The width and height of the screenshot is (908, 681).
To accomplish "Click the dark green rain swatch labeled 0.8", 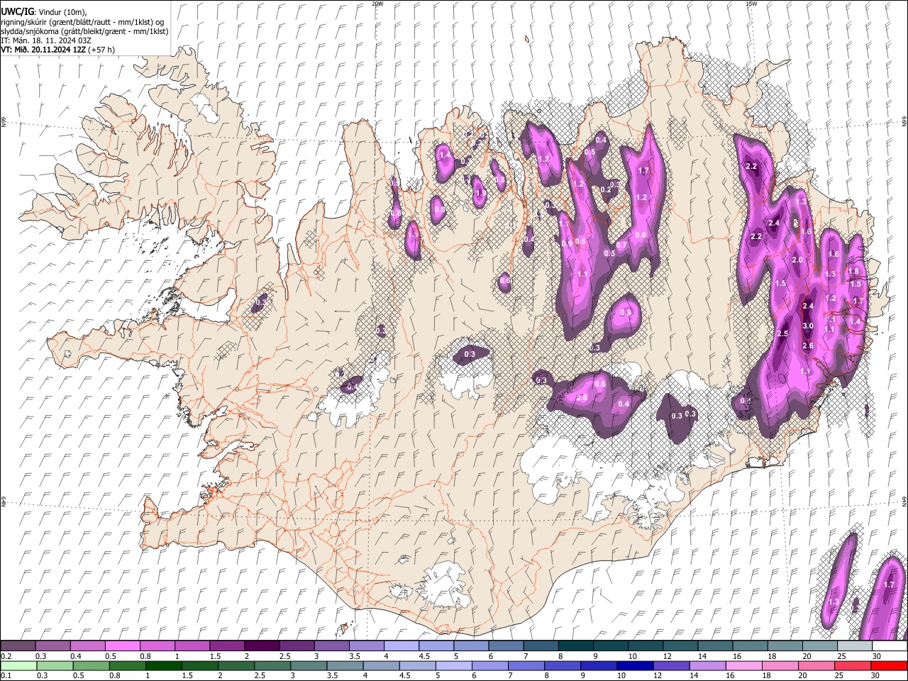I will coord(127,665).
